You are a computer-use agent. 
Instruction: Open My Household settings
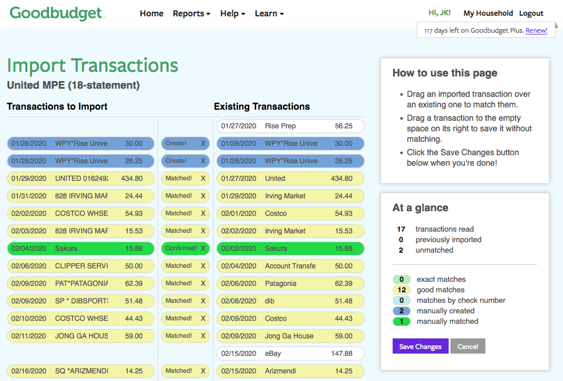(x=488, y=13)
